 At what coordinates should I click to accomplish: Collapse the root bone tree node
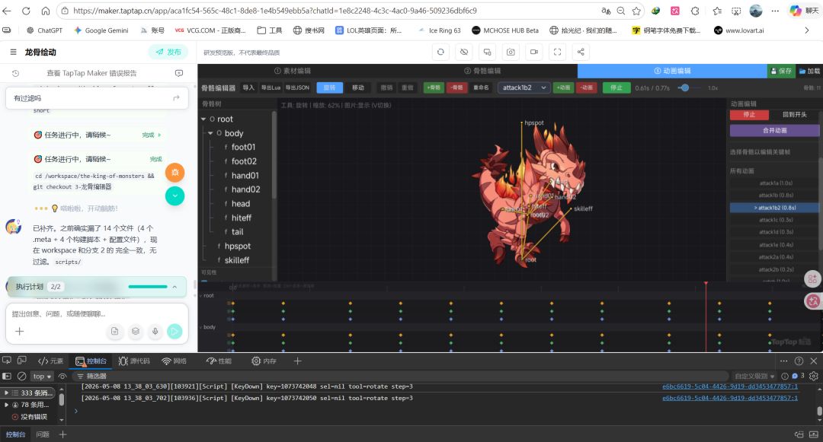[203, 119]
